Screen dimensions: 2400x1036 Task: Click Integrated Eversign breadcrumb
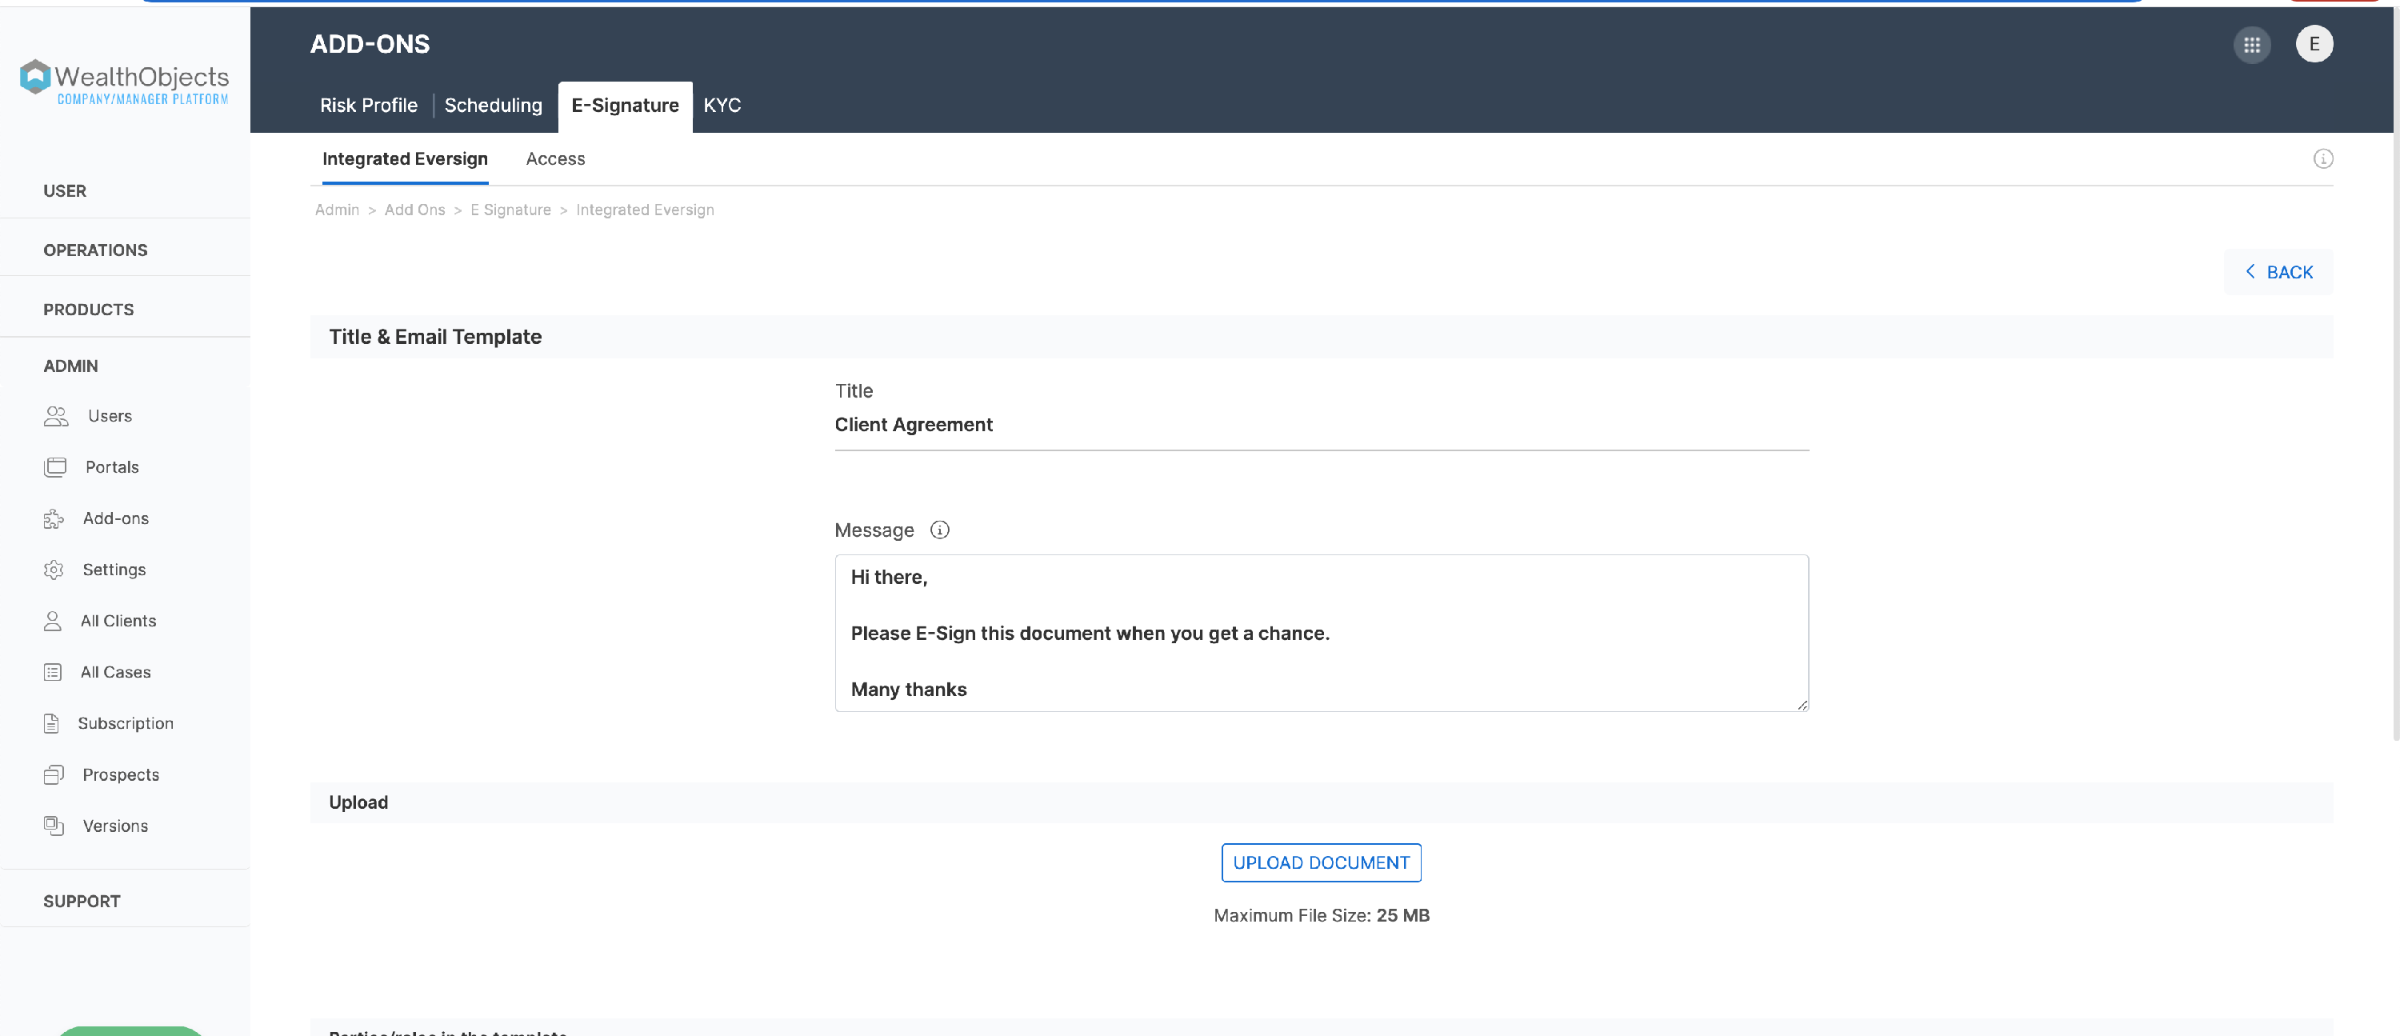click(645, 210)
